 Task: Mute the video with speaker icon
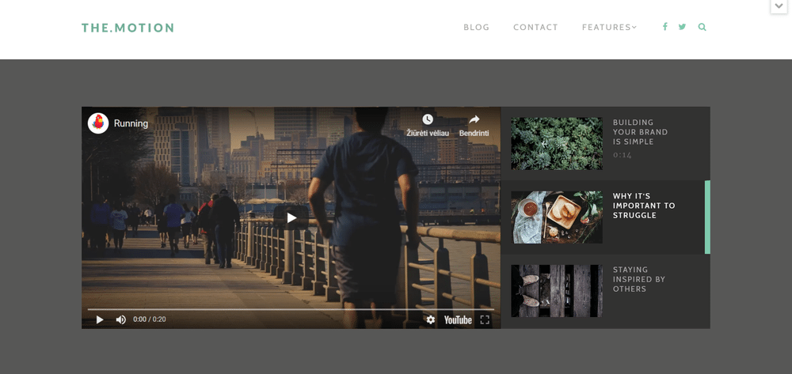[120, 319]
